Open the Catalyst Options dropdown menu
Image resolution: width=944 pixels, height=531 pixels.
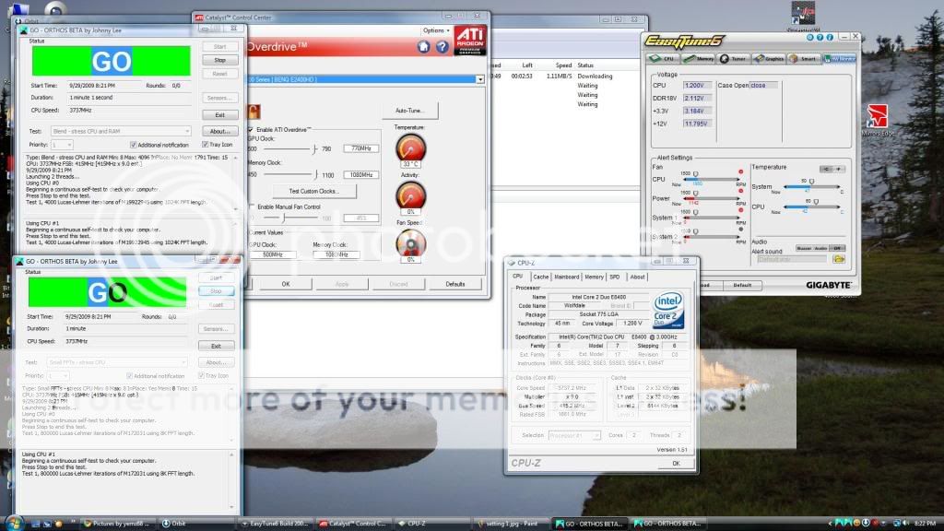pos(434,30)
